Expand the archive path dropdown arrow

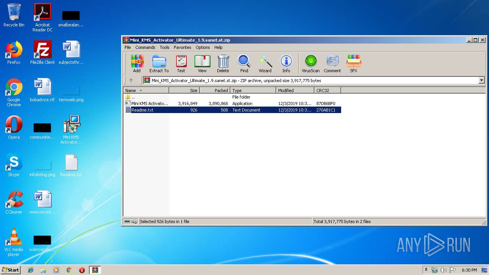coord(481,80)
